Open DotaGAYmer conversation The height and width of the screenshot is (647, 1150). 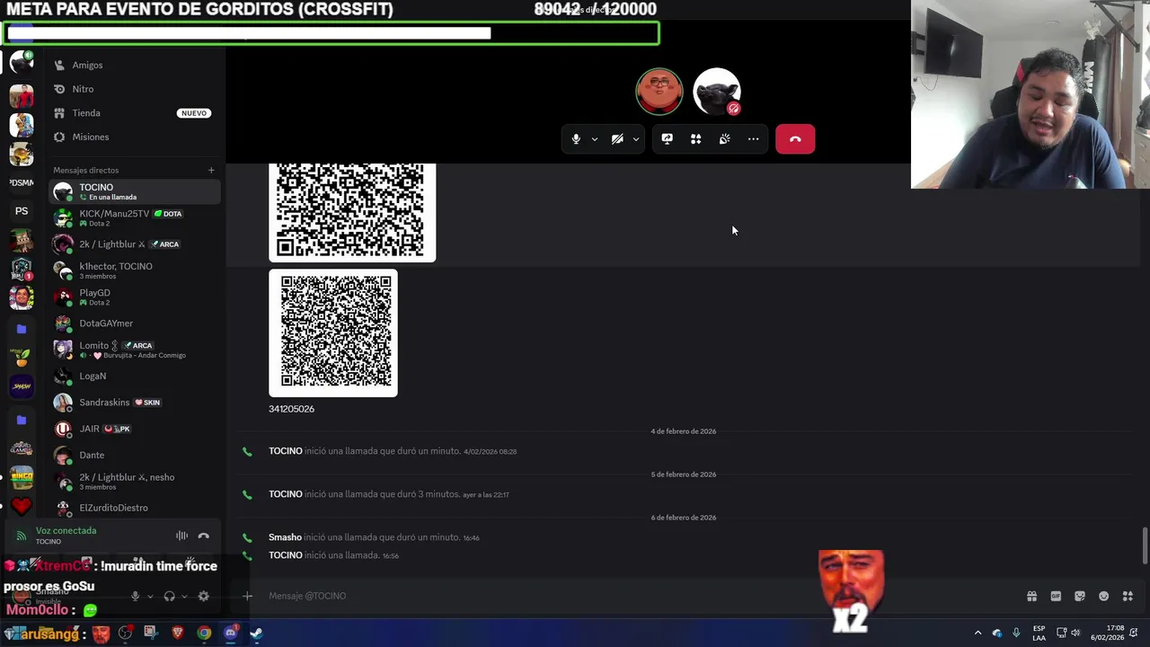(x=135, y=323)
